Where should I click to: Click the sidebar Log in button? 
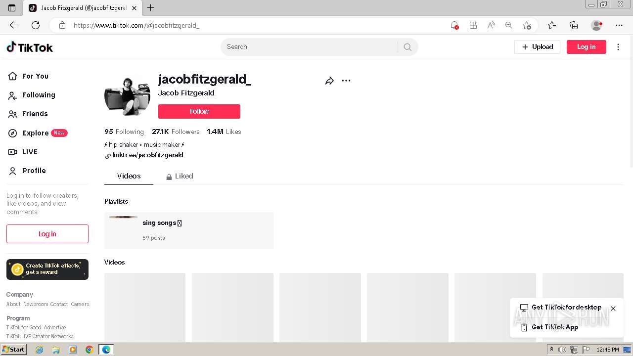coord(47,234)
